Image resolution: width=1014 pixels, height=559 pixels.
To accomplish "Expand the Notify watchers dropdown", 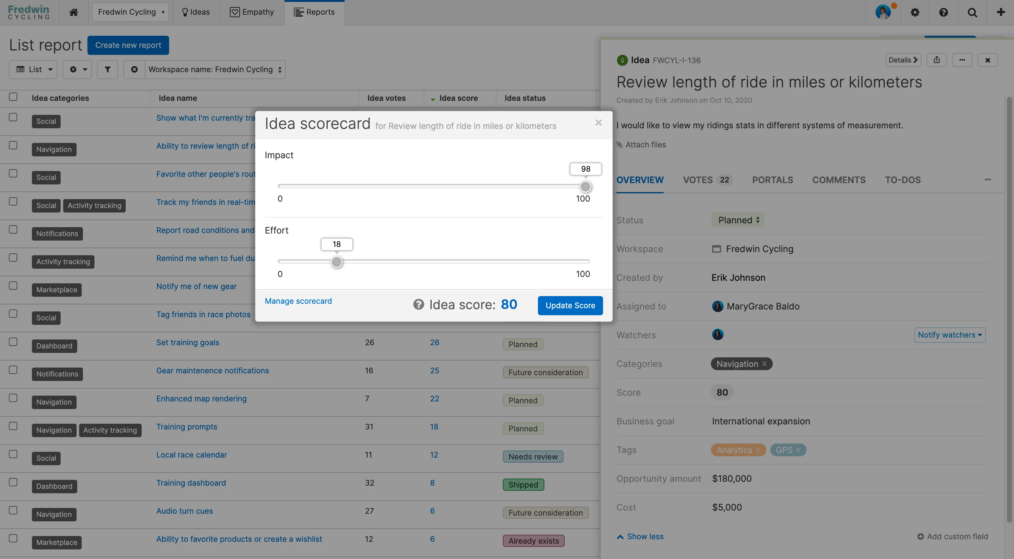I will pos(950,335).
